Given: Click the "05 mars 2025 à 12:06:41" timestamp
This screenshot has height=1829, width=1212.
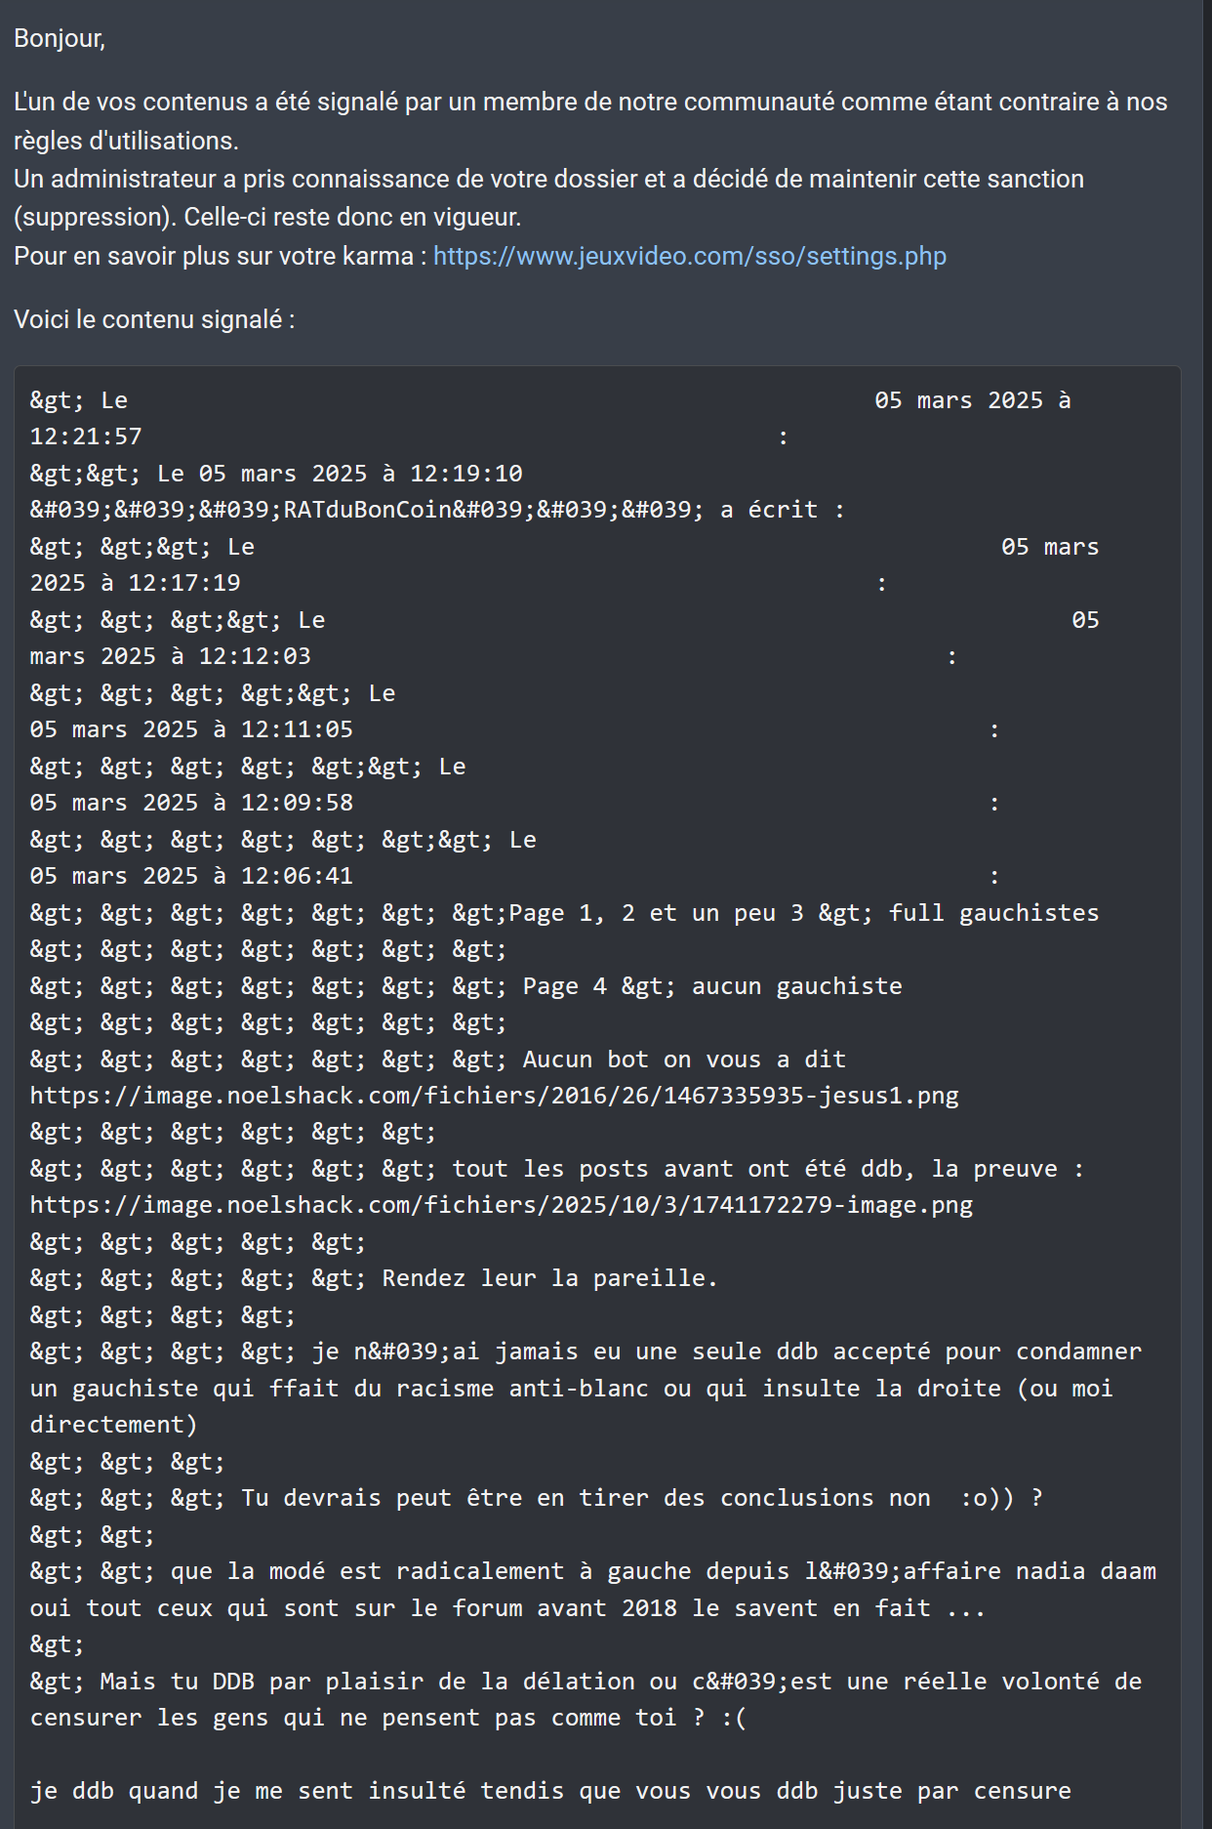Looking at the screenshot, I should point(191,876).
